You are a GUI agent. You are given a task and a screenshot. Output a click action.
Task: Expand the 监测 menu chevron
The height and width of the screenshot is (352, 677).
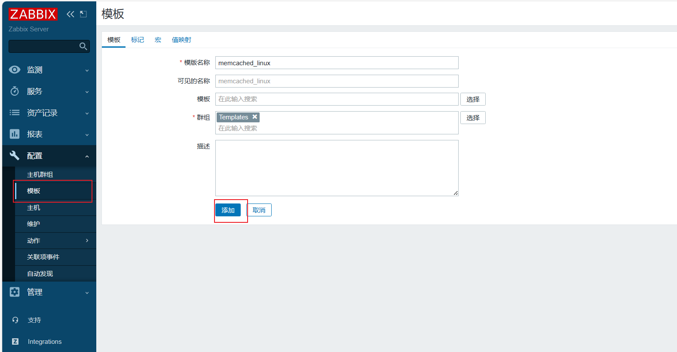[x=87, y=70]
